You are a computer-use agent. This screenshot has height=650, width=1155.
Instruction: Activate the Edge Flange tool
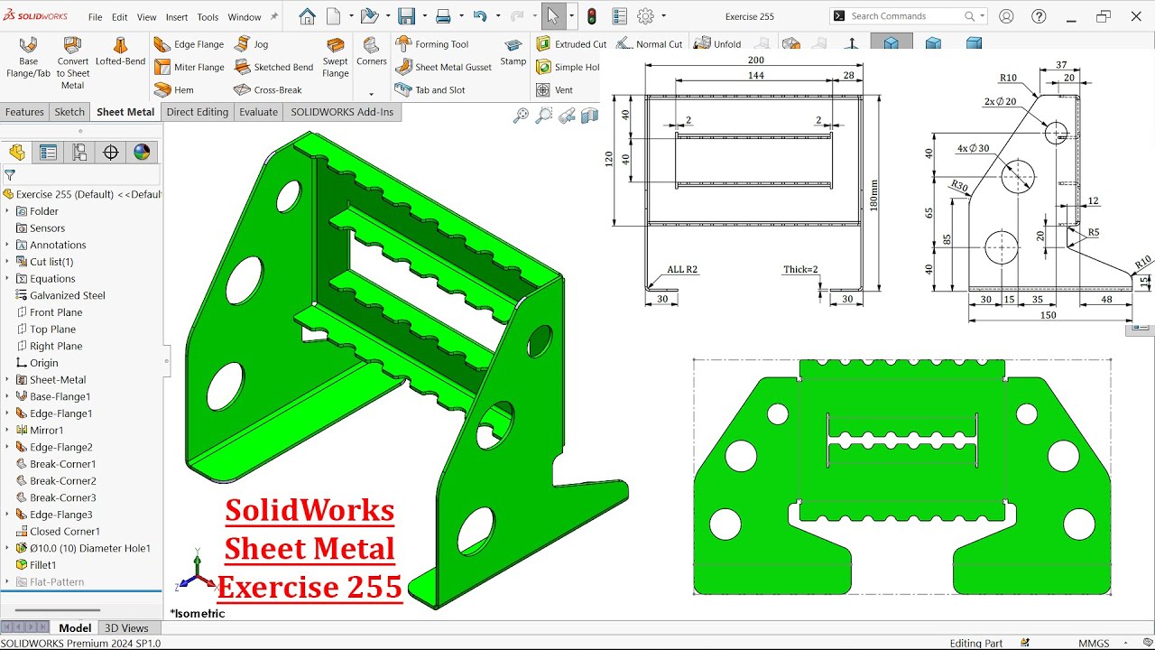click(188, 44)
